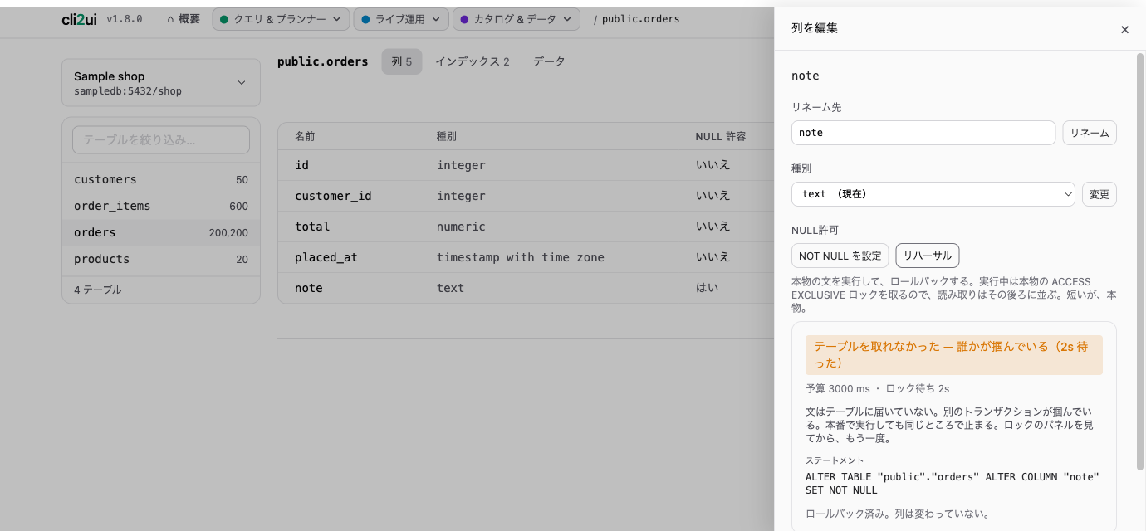This screenshot has width=1146, height=531.
Task: Click the blue dot on ライブ運用
Action: [x=365, y=19]
